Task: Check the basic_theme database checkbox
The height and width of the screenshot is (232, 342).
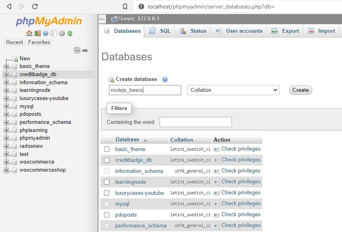Action: click(107, 149)
